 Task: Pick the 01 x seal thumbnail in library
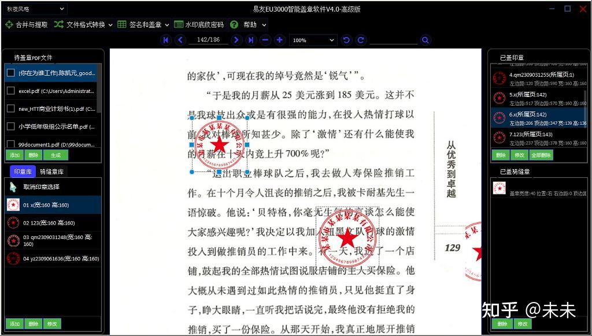13,205
